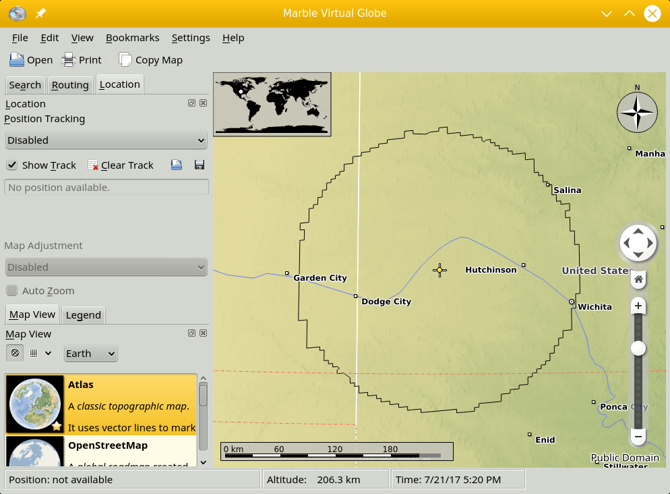Click the 'No position available.' field
The height and width of the screenshot is (494, 670).
coord(106,188)
